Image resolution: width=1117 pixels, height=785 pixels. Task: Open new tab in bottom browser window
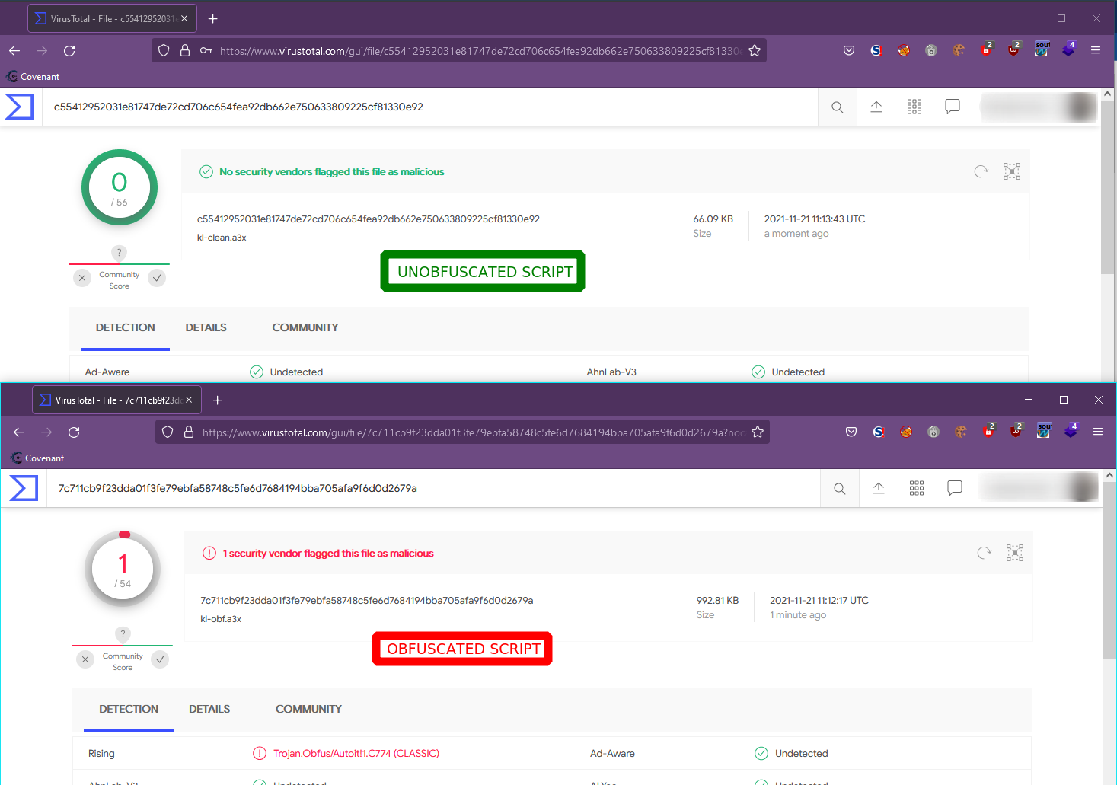pos(218,400)
